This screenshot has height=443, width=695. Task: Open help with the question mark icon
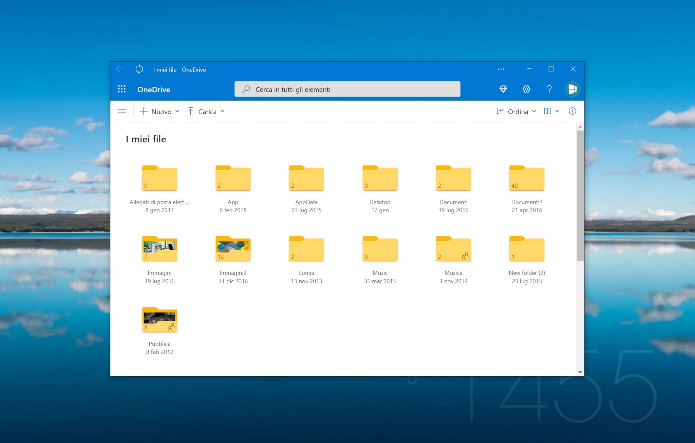coord(549,89)
